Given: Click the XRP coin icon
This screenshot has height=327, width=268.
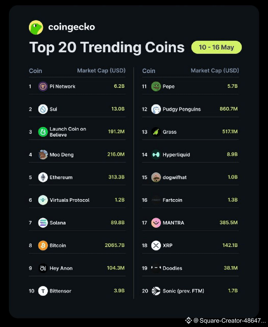Looking at the screenshot, I should [156, 246].
